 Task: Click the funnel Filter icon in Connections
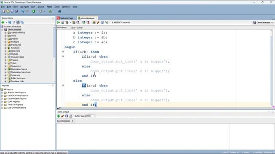(14, 22)
